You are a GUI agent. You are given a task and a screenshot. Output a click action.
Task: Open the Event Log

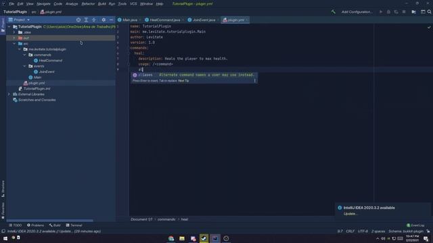(x=416, y=225)
